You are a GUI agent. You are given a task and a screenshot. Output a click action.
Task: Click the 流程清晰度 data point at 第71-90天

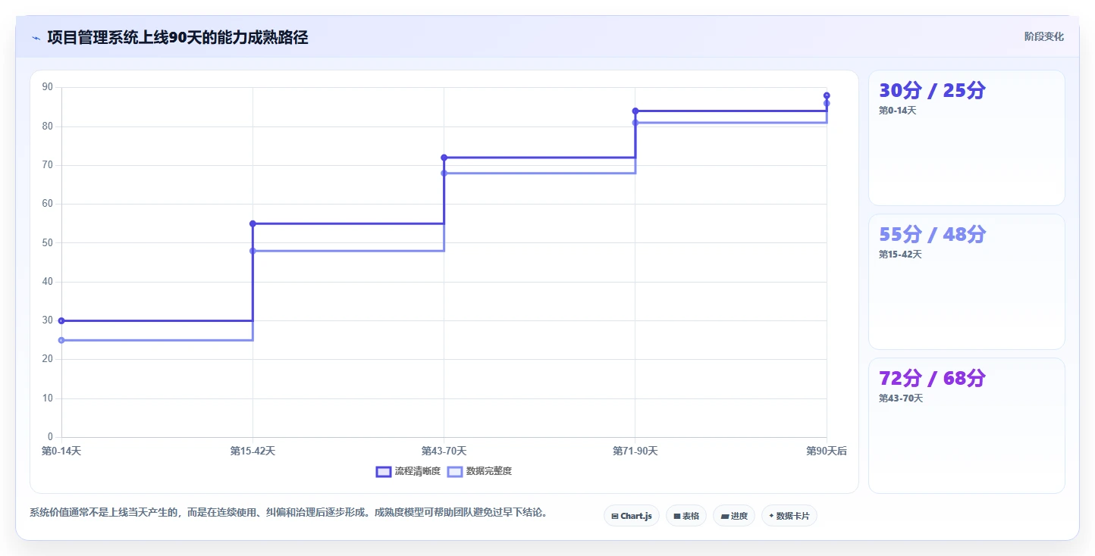pos(635,111)
